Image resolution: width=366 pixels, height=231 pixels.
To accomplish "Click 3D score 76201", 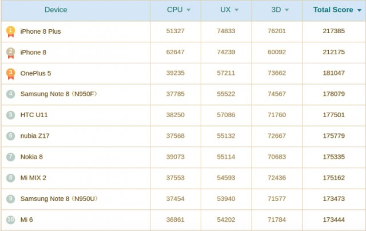I will click(277, 31).
